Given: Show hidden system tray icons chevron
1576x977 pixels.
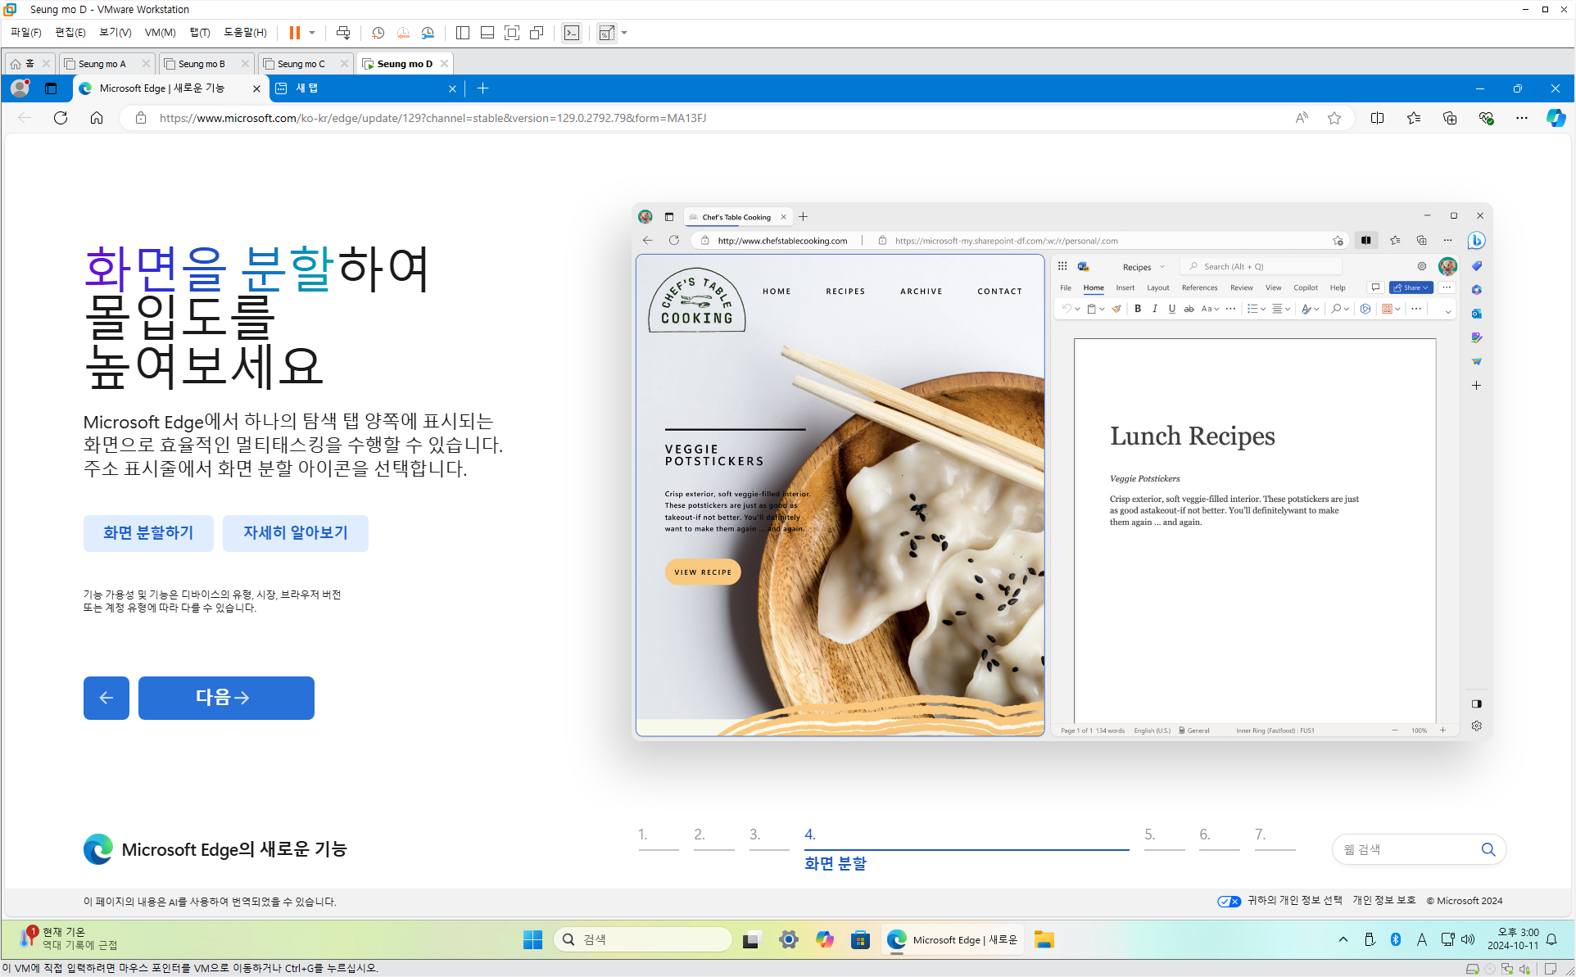Looking at the screenshot, I should click(1343, 940).
